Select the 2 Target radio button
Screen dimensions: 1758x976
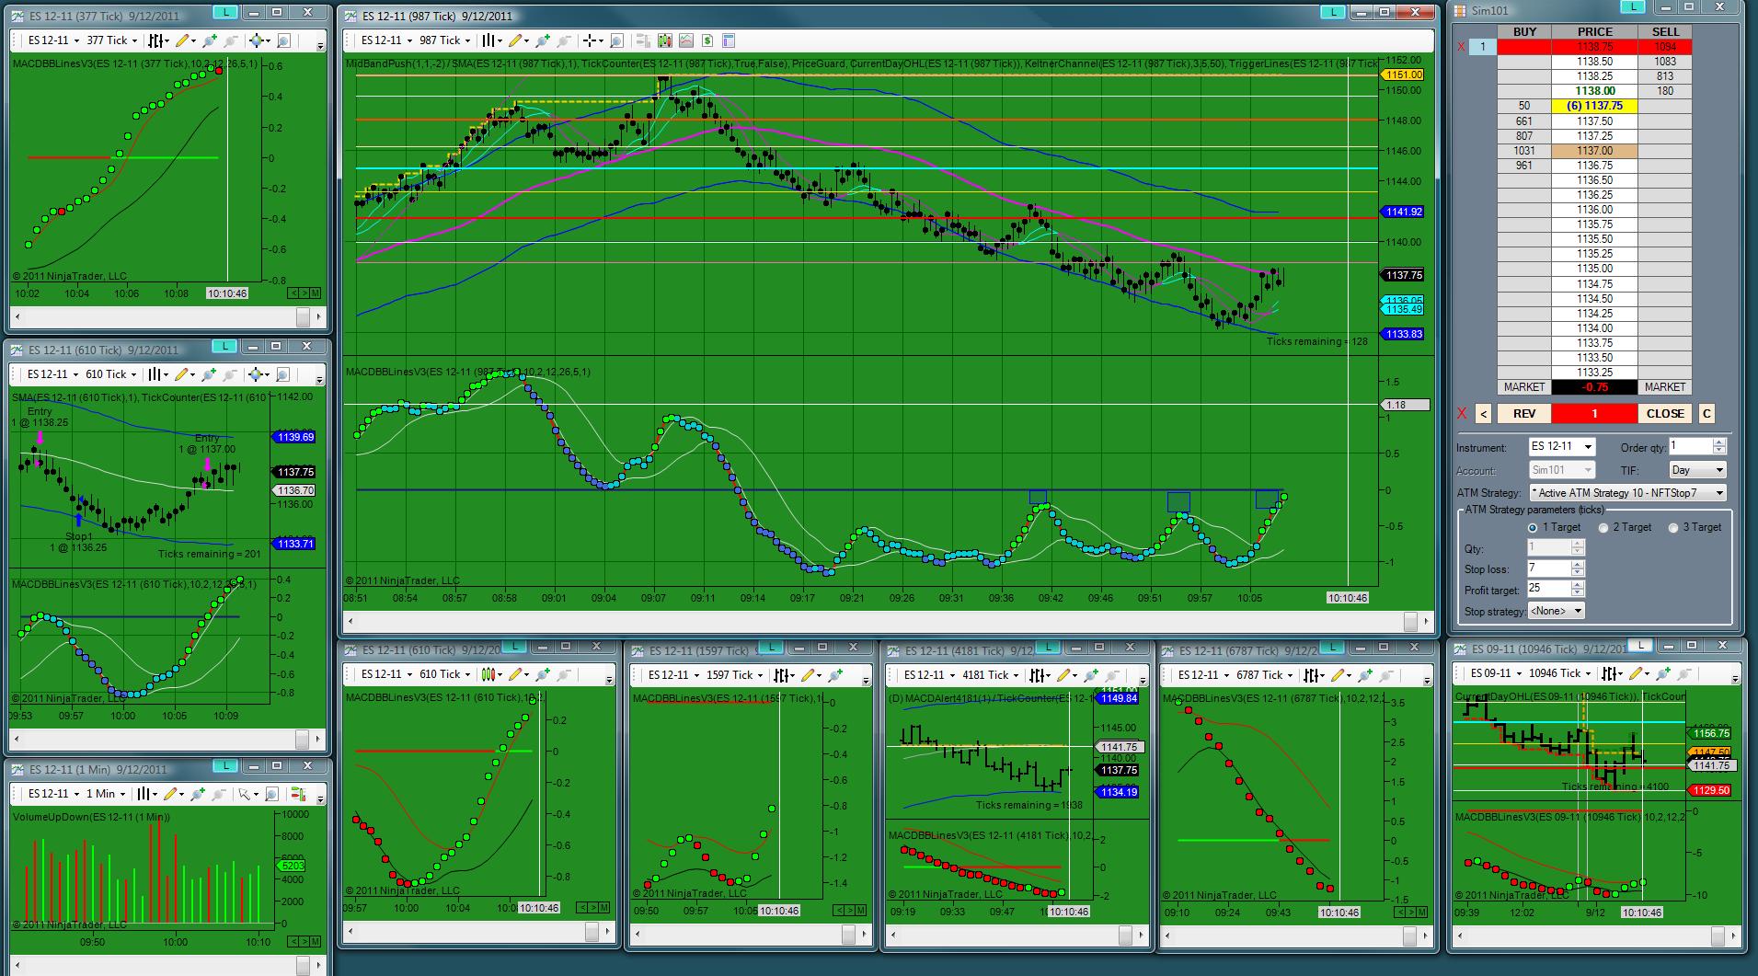[1603, 528]
